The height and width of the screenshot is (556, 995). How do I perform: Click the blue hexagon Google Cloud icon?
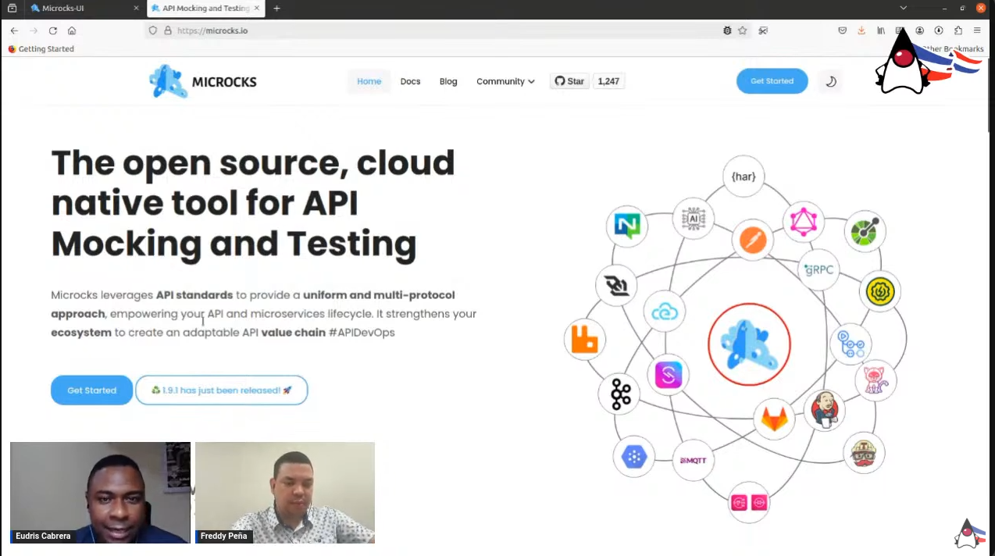(x=634, y=456)
